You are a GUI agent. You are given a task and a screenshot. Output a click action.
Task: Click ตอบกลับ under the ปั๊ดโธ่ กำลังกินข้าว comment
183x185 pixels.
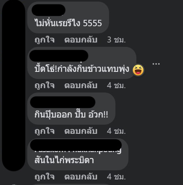click(81, 85)
